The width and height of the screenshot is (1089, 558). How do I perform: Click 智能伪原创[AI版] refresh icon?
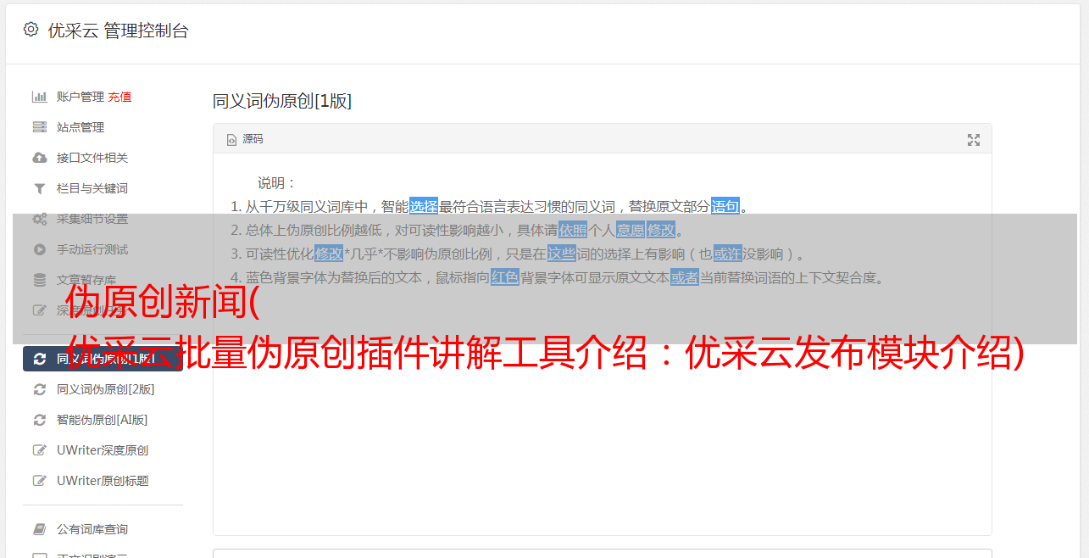39,420
